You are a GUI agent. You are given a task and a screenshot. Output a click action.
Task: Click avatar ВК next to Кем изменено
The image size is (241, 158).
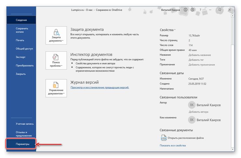[x=192, y=120]
